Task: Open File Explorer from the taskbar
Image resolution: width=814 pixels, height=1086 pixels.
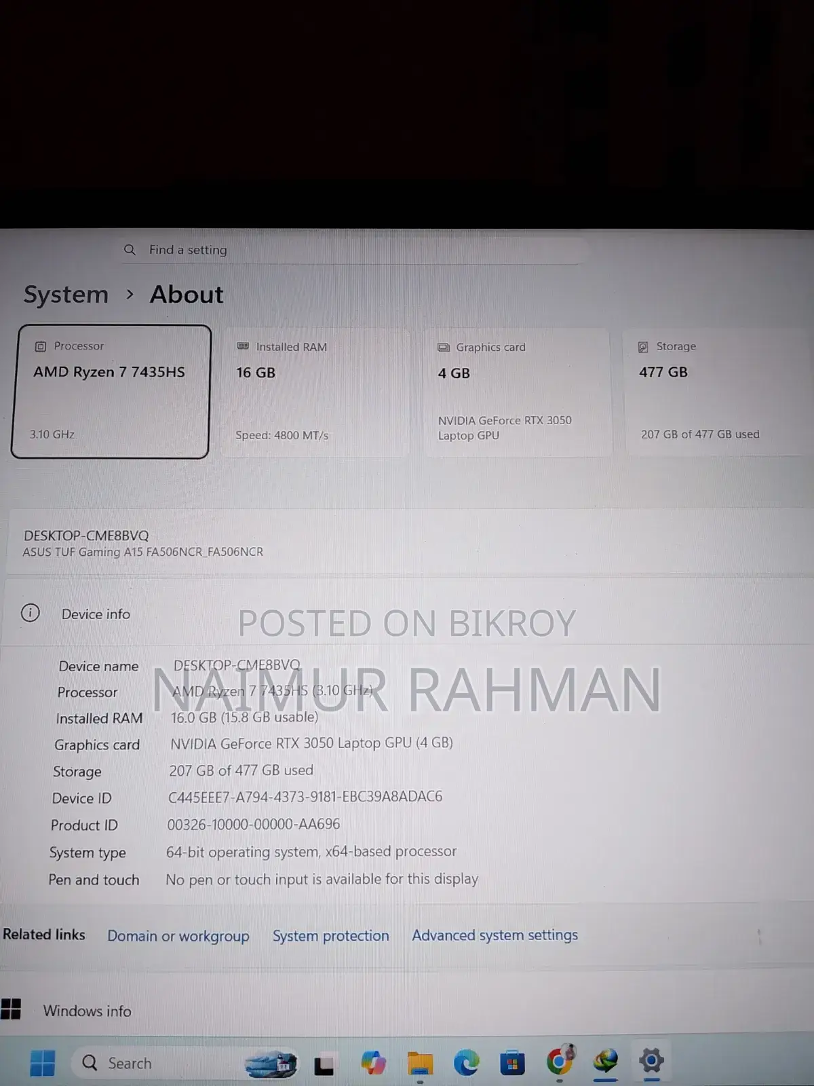Action: point(420,1063)
